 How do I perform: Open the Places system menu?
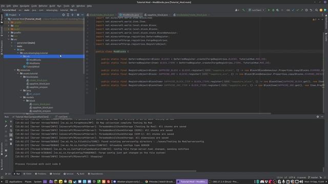28,182
